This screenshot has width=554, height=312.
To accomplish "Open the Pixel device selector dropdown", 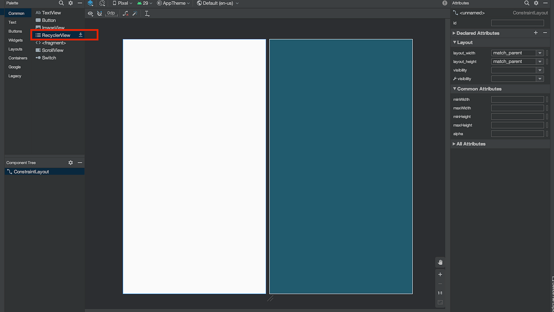I will [122, 3].
